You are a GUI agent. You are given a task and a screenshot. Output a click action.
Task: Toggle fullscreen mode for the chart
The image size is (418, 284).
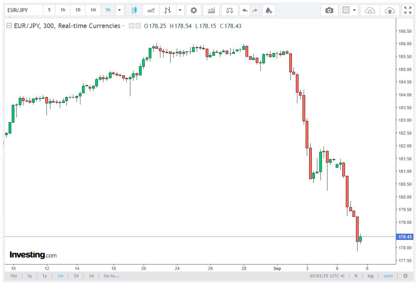click(407, 10)
